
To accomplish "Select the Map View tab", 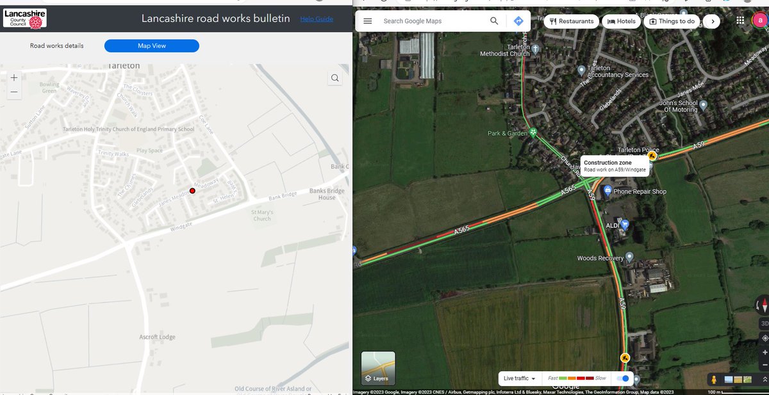I will 152,46.
